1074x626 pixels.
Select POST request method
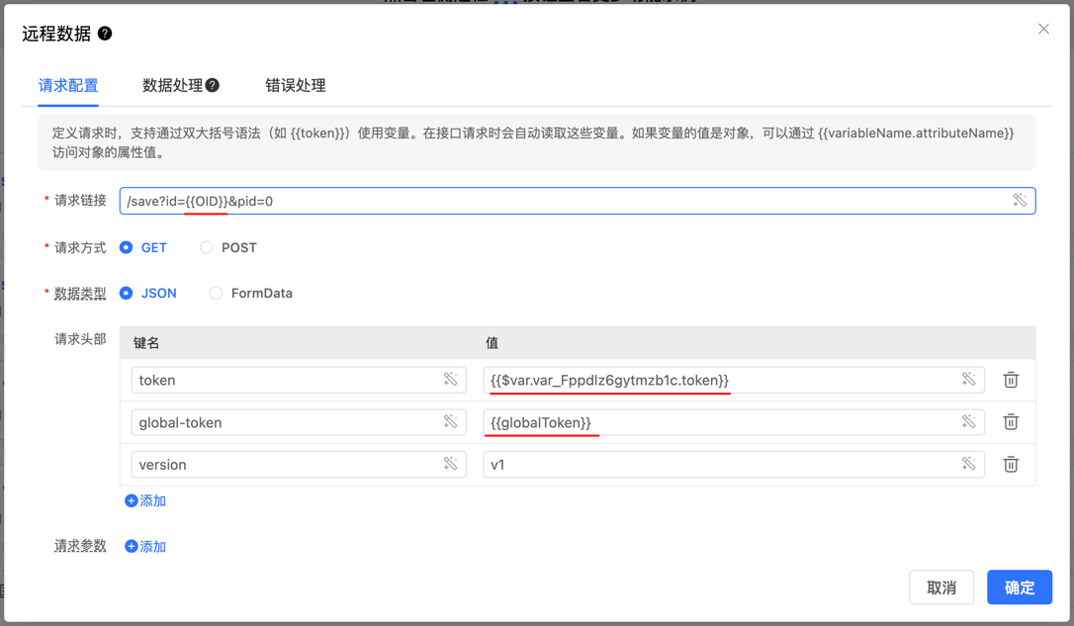(x=207, y=247)
